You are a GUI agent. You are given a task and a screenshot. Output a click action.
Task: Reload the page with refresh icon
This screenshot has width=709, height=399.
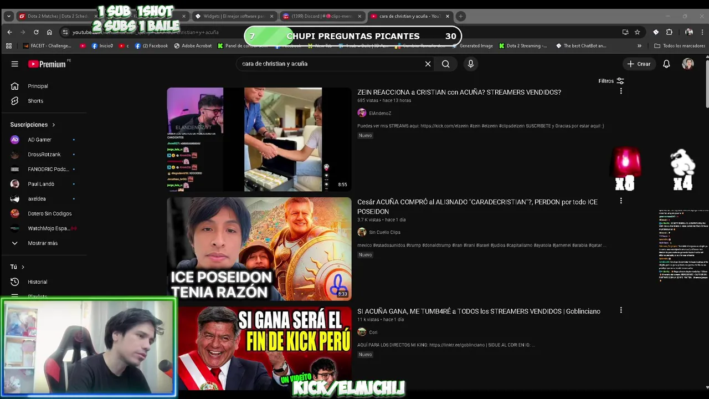[x=36, y=32]
